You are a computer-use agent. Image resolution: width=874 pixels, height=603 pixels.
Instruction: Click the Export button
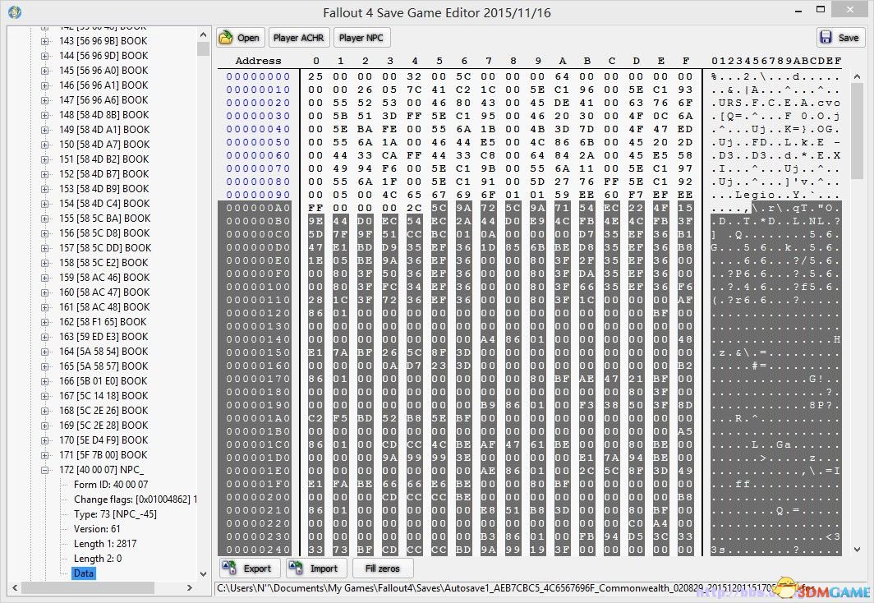tap(249, 568)
